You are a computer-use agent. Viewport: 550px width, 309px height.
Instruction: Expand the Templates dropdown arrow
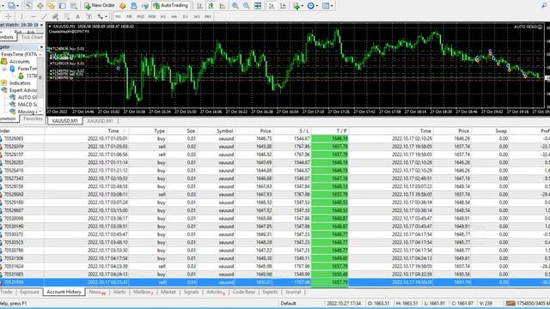pyautogui.click(x=332, y=6)
